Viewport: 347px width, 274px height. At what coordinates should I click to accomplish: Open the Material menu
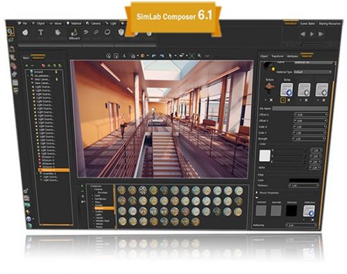click(74, 24)
